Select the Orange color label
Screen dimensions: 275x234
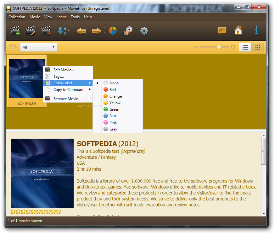[118, 96]
